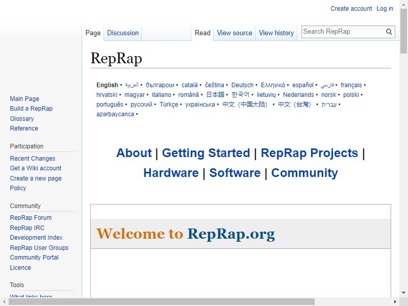This screenshot has width=408, height=306.
Task: Open Recent Changes link
Action: [33, 159]
